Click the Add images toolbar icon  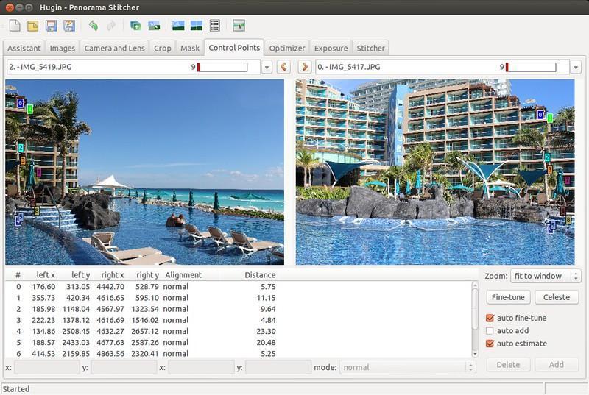click(x=135, y=26)
